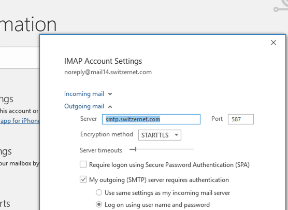Enable Require logon using SPA checkbox
The height and width of the screenshot is (210, 288).
[83, 164]
